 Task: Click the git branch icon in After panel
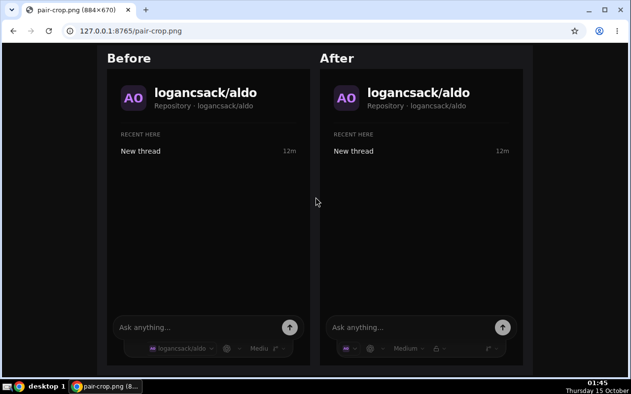489,349
